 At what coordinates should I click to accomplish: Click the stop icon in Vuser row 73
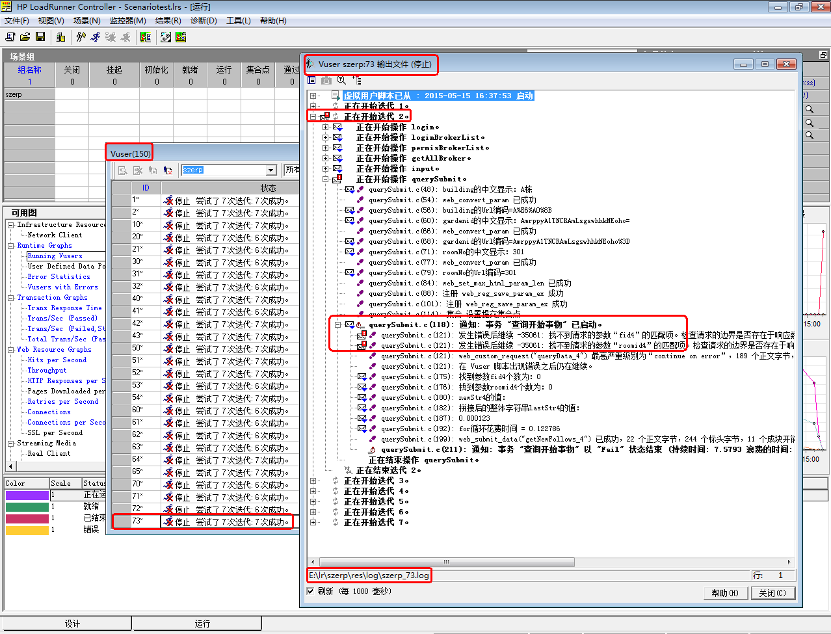pos(168,522)
